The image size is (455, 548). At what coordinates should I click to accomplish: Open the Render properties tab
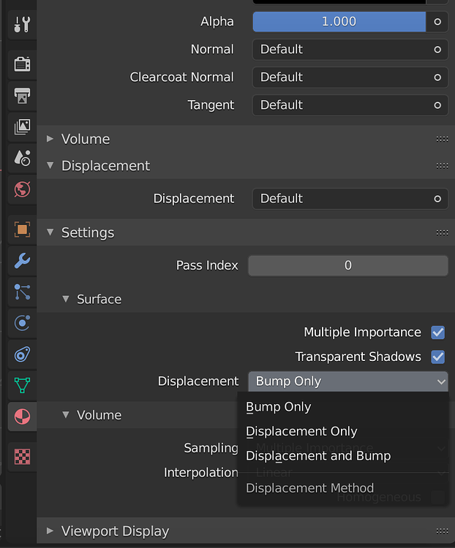tap(22, 64)
